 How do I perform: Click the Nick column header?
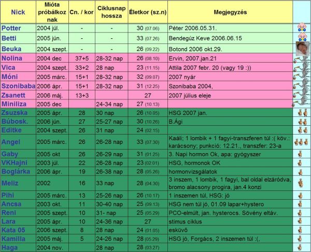click(18, 11)
